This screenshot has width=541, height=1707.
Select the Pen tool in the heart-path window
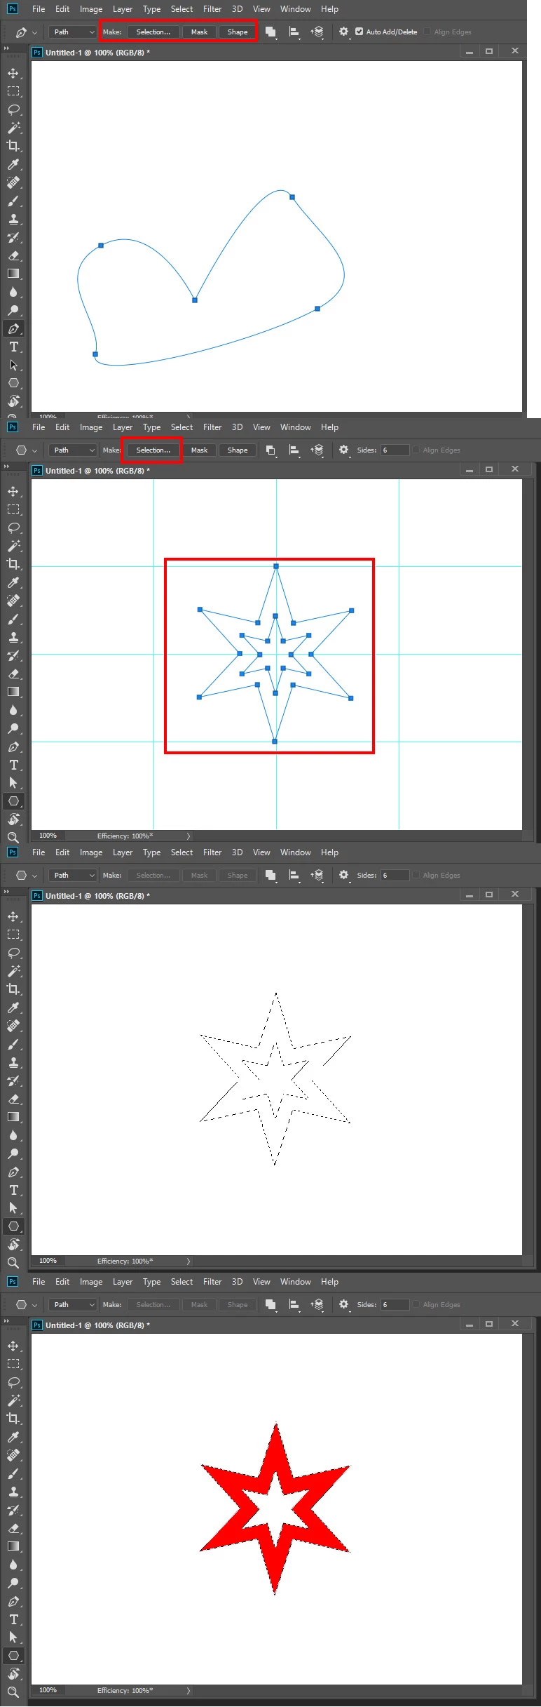point(13,328)
